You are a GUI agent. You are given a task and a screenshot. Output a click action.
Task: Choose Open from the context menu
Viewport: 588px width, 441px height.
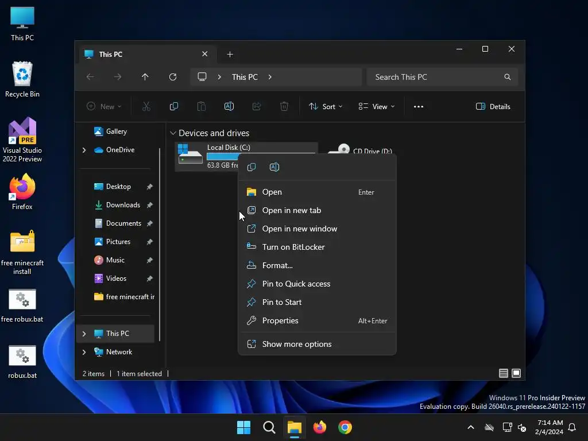coord(317,192)
